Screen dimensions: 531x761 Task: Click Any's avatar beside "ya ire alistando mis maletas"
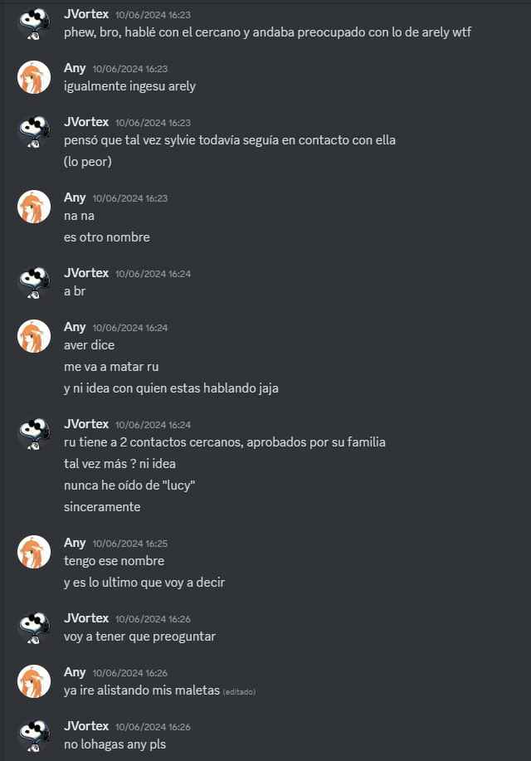click(34, 681)
